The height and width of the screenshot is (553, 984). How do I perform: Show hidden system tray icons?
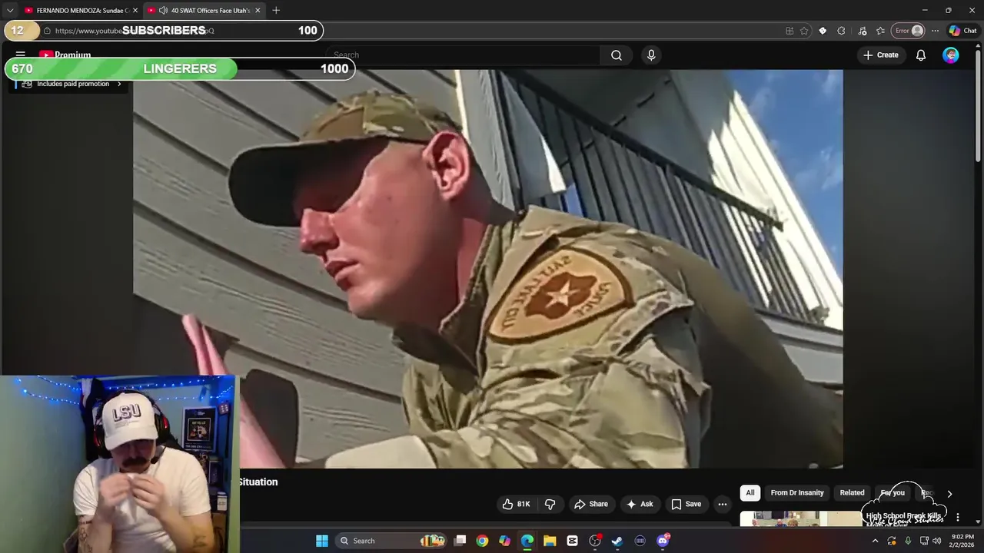pos(875,541)
